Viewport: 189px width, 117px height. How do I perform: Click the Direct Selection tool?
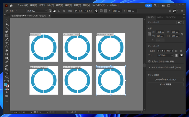6,24
